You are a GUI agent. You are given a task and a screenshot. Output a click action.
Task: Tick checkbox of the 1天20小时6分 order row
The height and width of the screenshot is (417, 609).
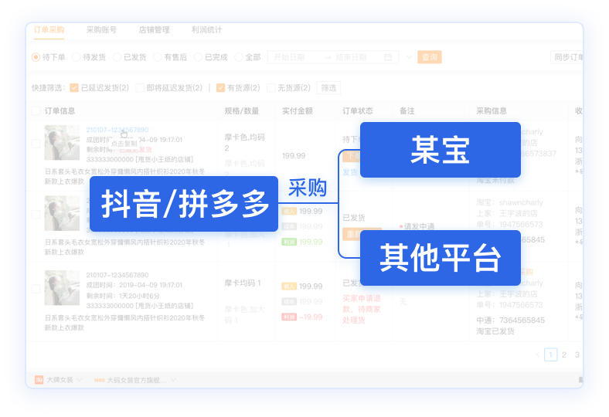point(36,289)
